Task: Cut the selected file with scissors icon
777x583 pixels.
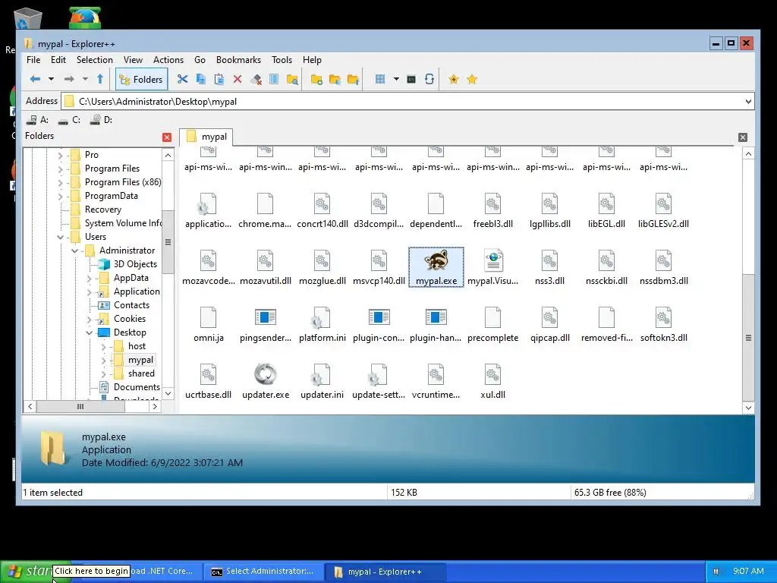Action: (182, 79)
